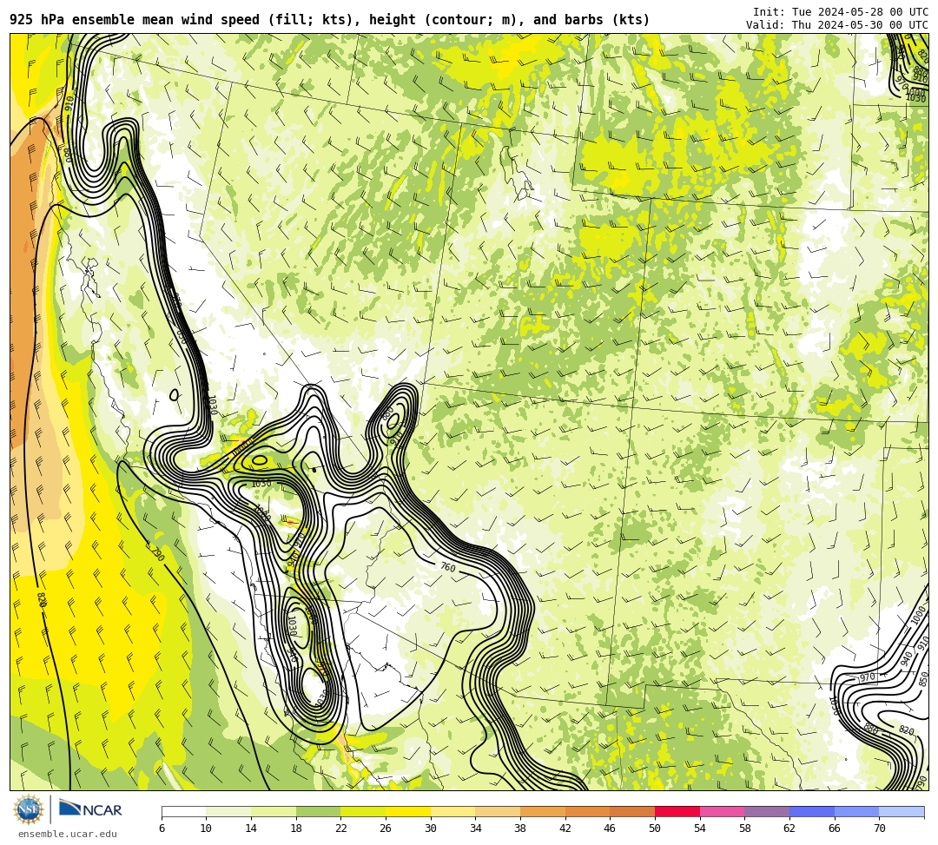Pick the green 18–22 kts colorbar swatch
This screenshot has width=938, height=845.
pyautogui.click(x=318, y=811)
